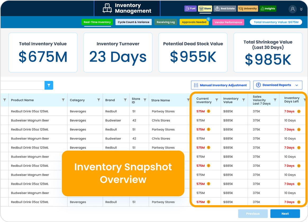
Task: Click the filter icon in Category column
Action: 99,100
